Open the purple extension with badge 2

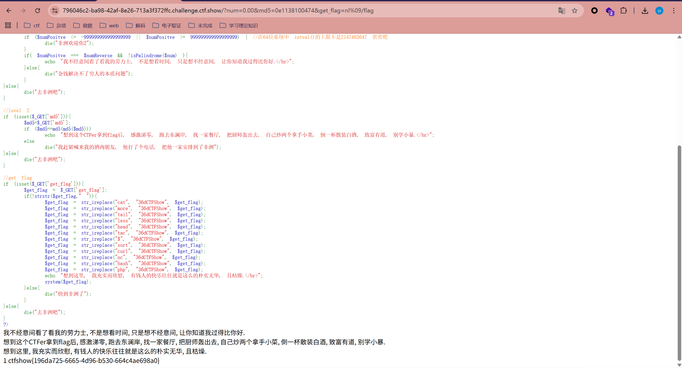[x=609, y=11]
